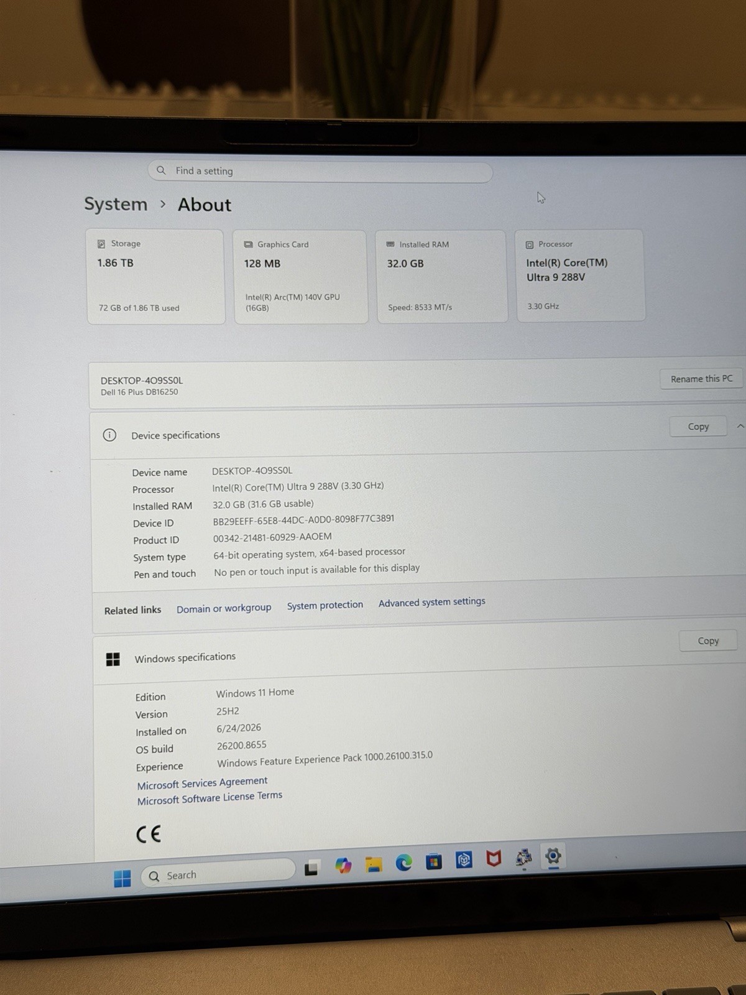Click the Related links label
The width and height of the screenshot is (746, 995).
coord(132,610)
